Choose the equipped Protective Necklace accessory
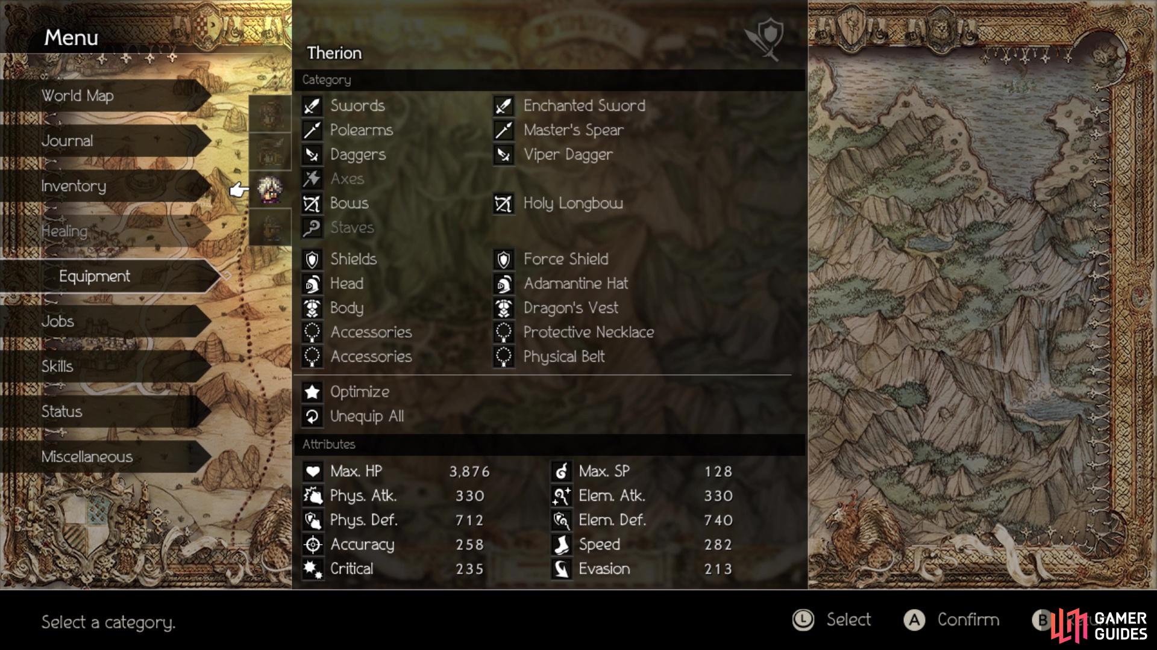Image resolution: width=1157 pixels, height=650 pixels. pos(588,332)
